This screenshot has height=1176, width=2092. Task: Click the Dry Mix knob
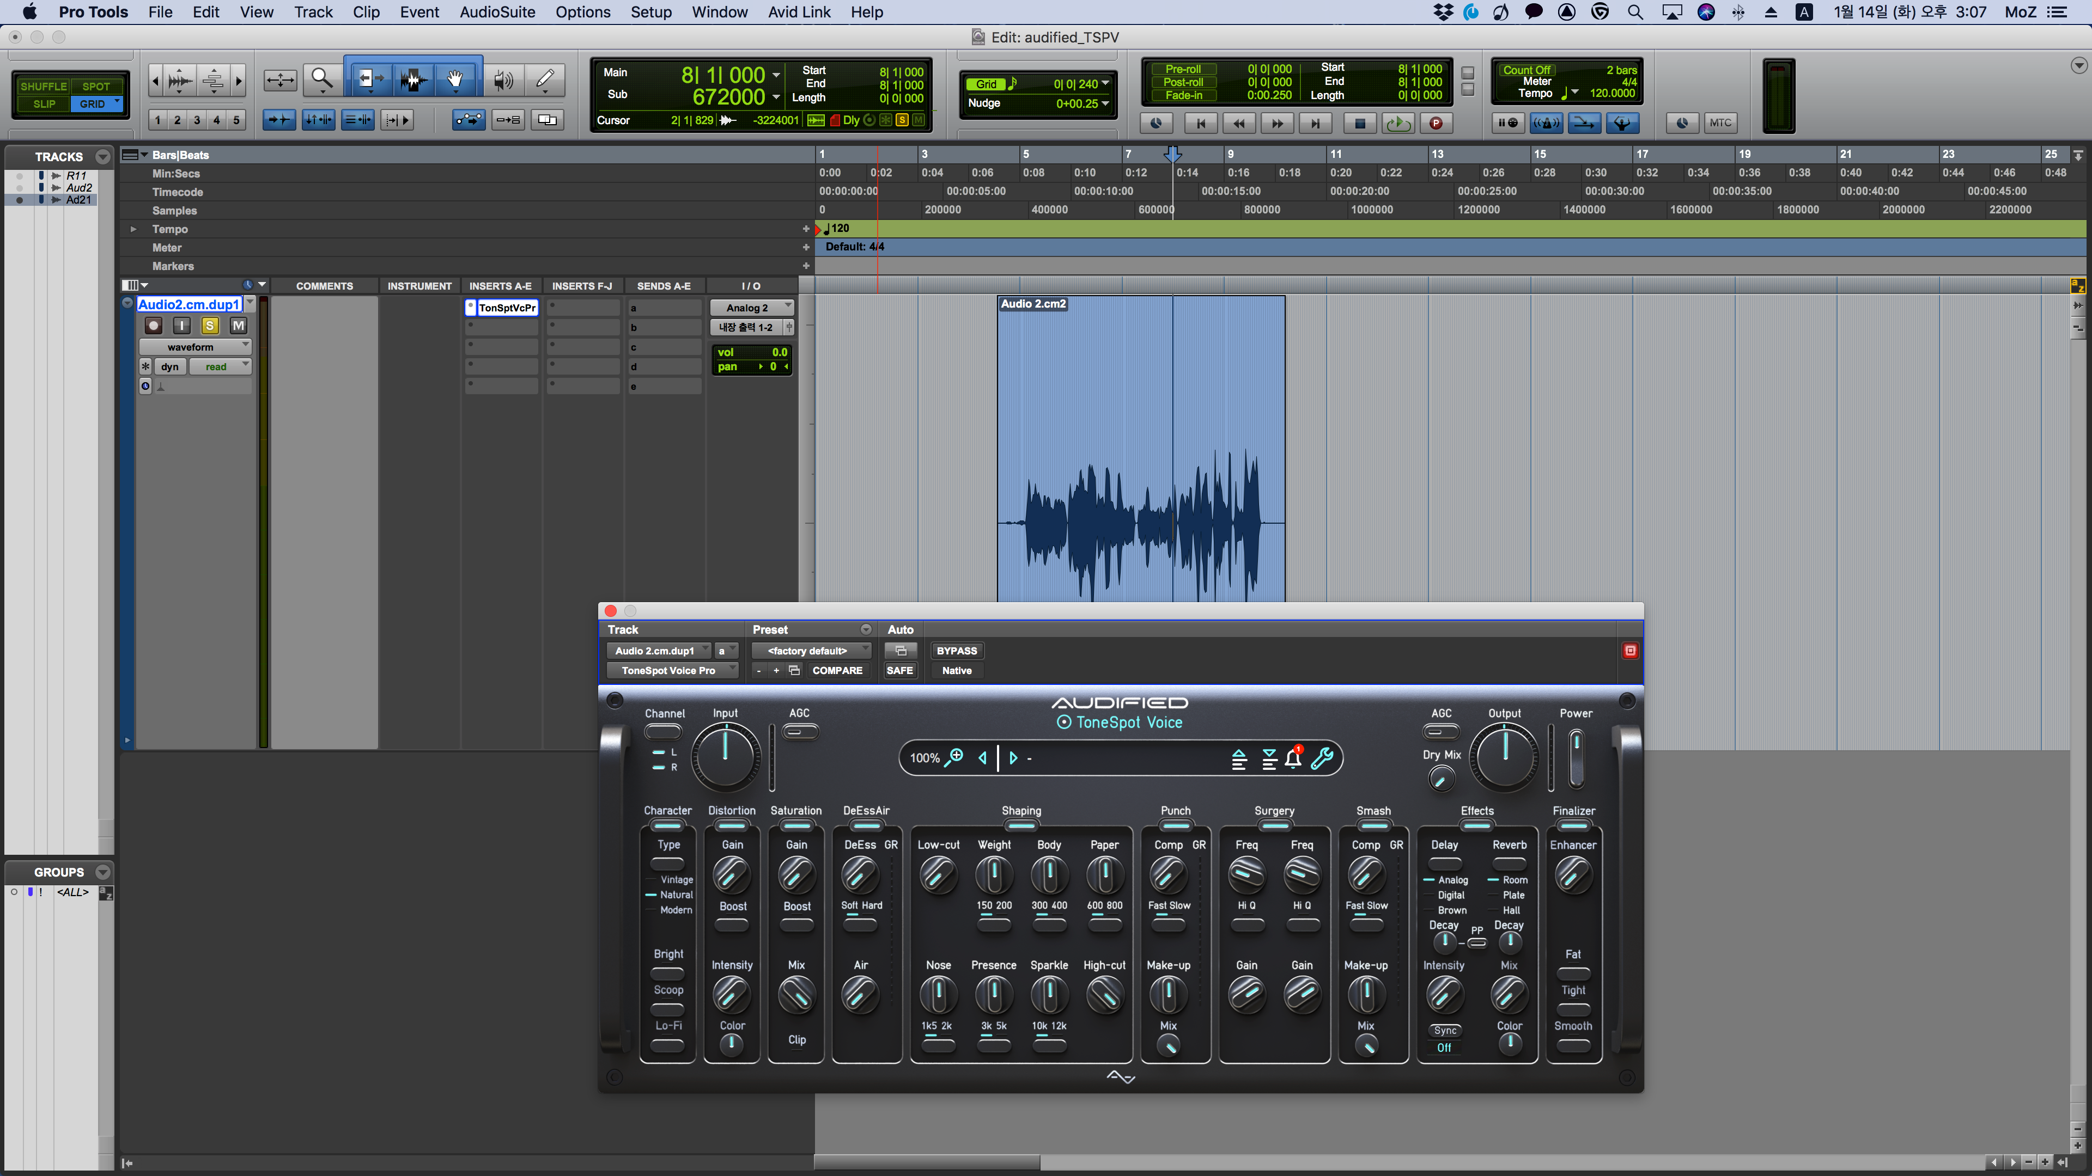(x=1440, y=779)
